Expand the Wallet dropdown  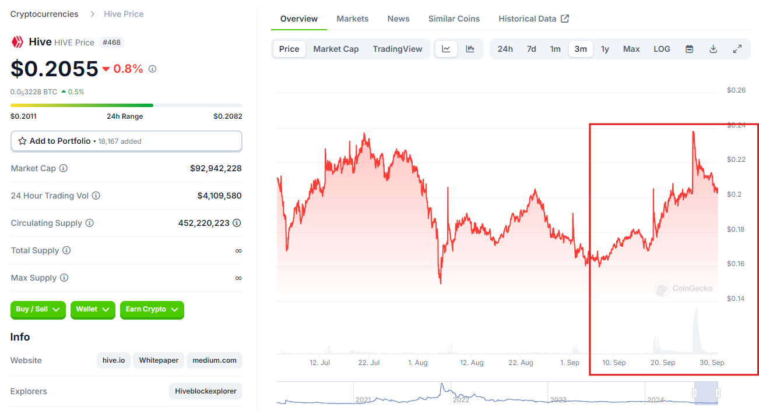click(93, 310)
